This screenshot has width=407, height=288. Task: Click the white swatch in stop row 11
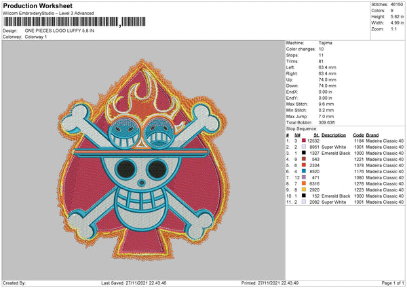coord(304,202)
